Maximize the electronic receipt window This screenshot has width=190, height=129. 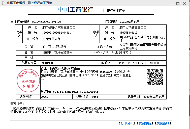point(178,4)
